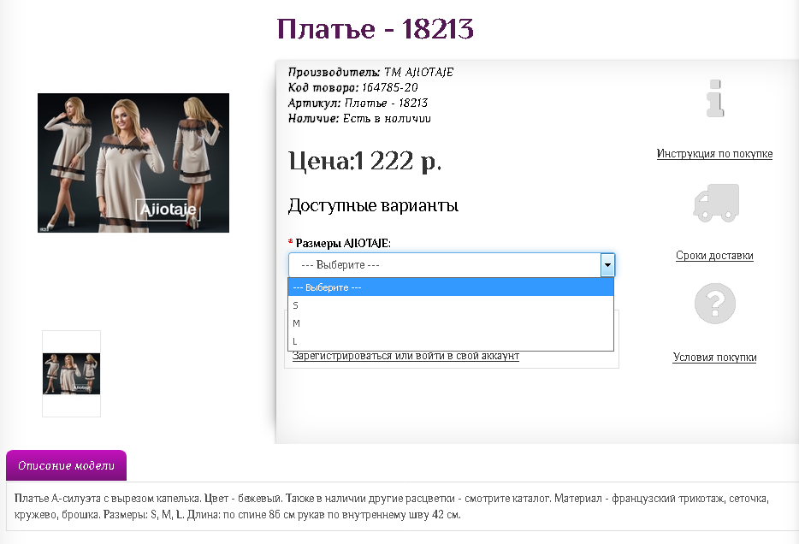Click the delivery truck icon
Viewport: 799px width, 544px height.
pos(714,203)
